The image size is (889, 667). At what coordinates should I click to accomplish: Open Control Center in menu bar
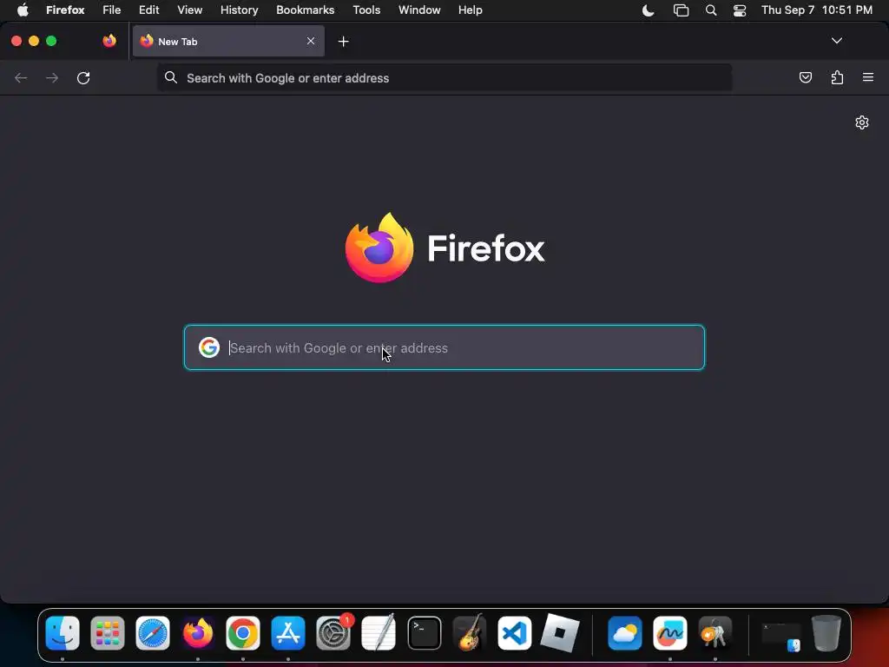pyautogui.click(x=740, y=10)
